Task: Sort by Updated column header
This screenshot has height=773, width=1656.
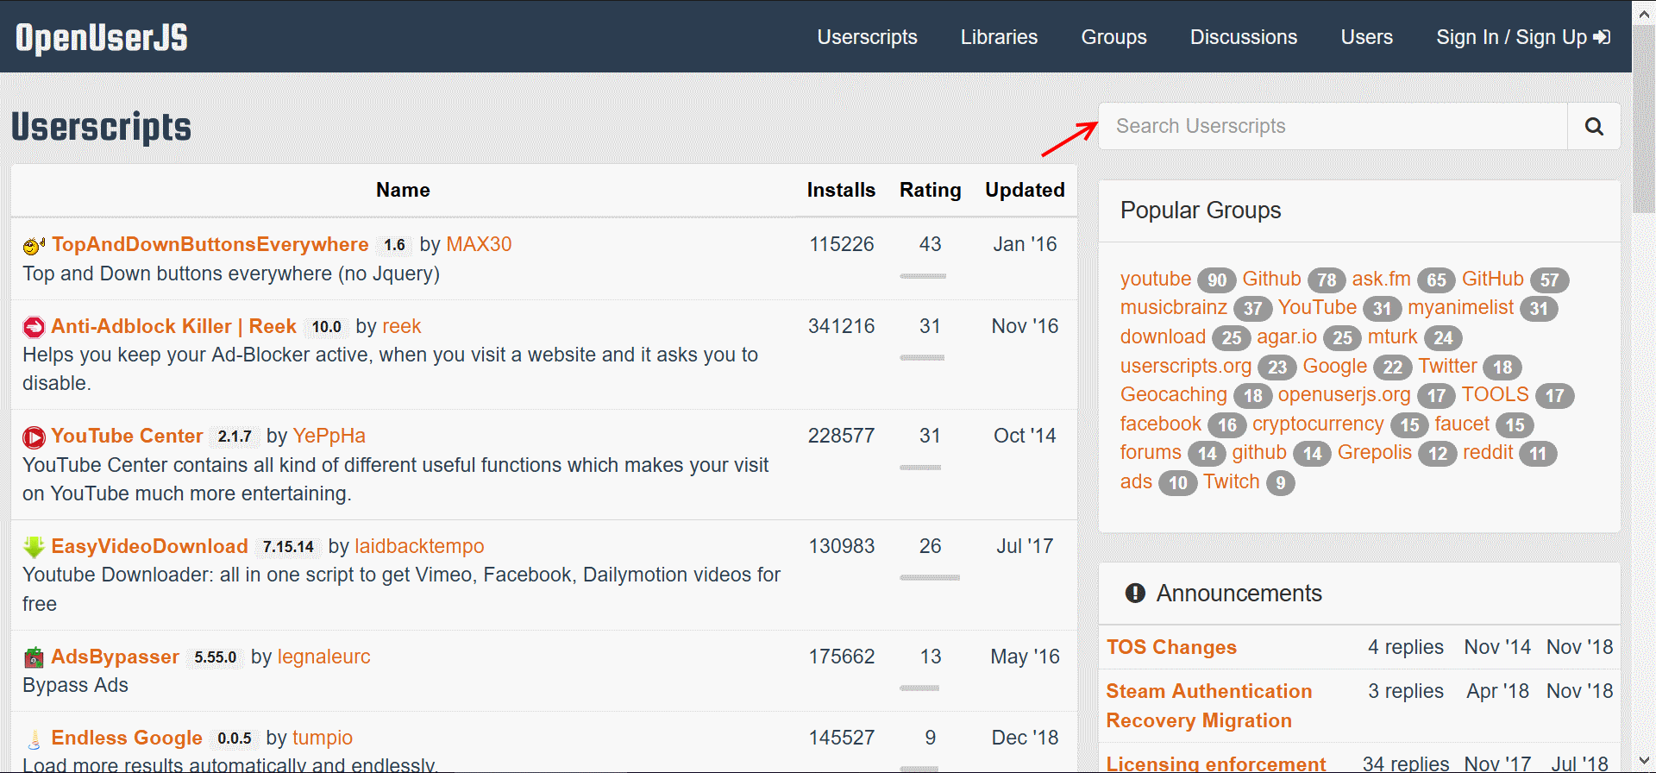Action: click(1025, 190)
